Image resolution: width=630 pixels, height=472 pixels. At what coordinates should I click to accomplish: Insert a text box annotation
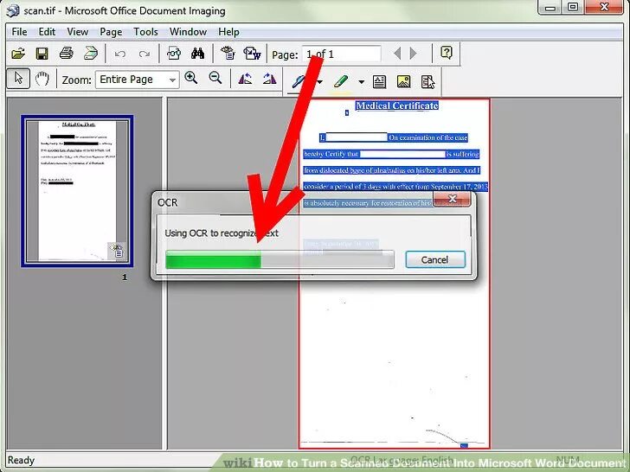[379, 81]
